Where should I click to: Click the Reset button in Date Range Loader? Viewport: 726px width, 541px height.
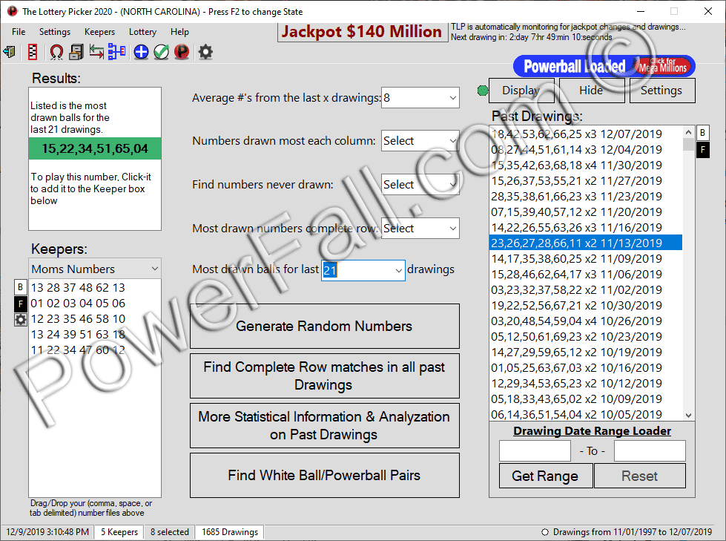click(639, 476)
